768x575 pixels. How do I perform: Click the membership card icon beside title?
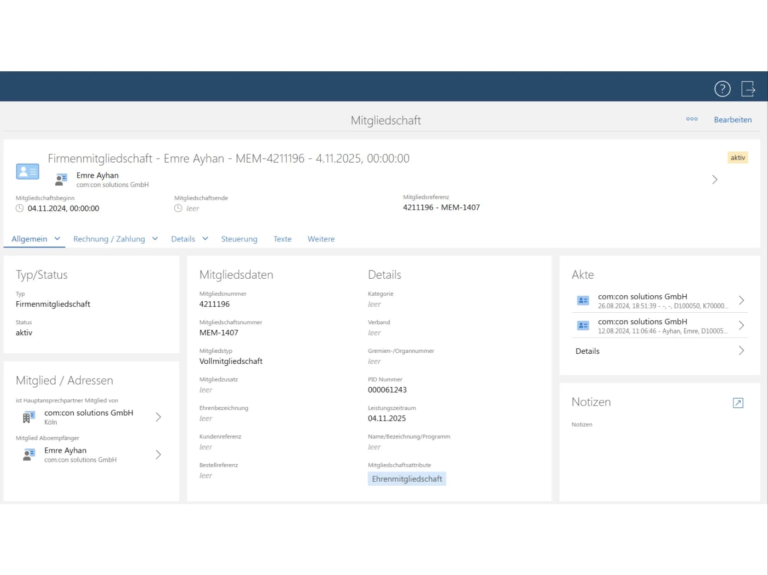[27, 172]
